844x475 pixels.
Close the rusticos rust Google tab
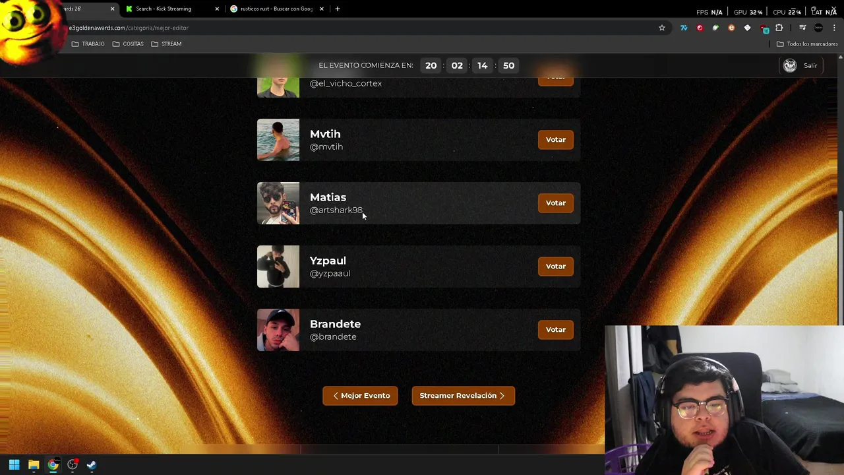(x=322, y=9)
